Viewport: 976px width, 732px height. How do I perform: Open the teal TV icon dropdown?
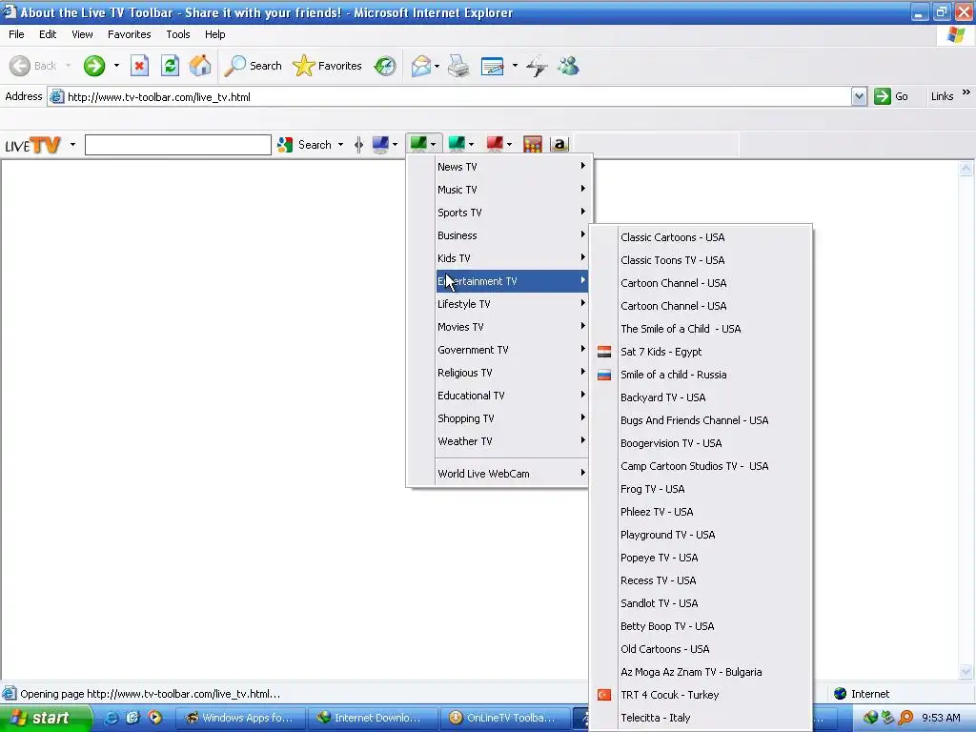click(x=471, y=145)
